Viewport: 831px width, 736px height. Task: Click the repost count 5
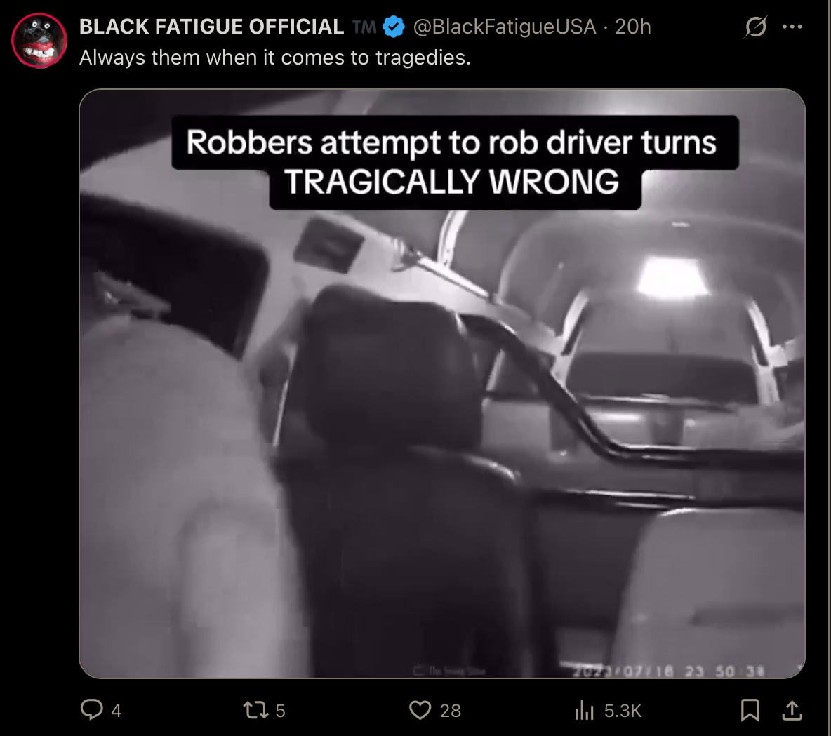point(280,711)
